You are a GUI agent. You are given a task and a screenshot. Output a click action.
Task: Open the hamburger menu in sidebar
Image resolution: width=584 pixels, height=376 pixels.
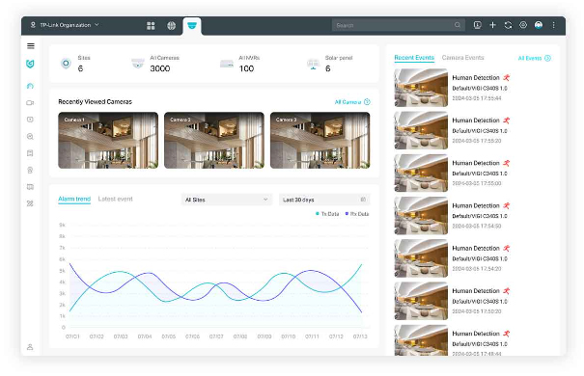coord(31,46)
